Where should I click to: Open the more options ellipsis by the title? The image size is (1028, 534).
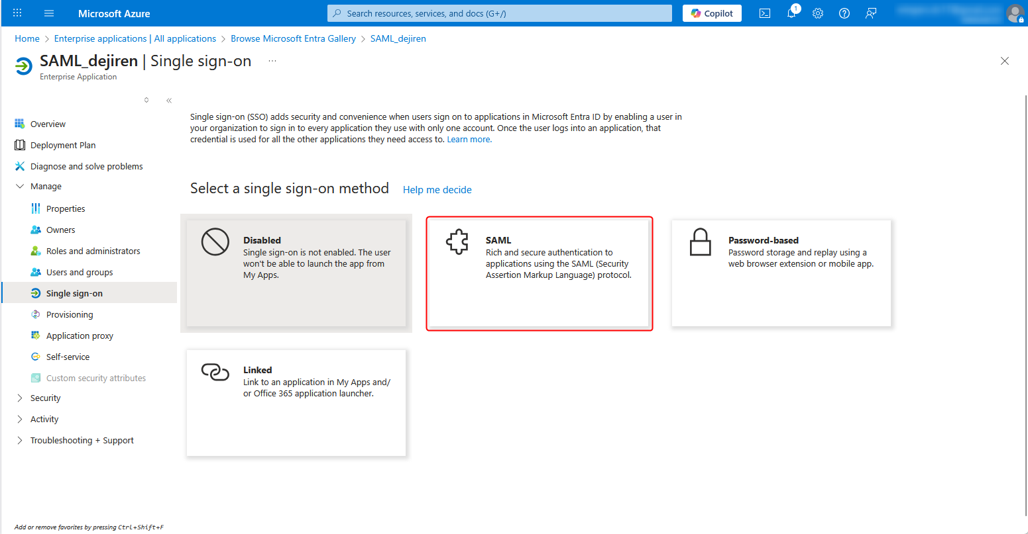(272, 61)
